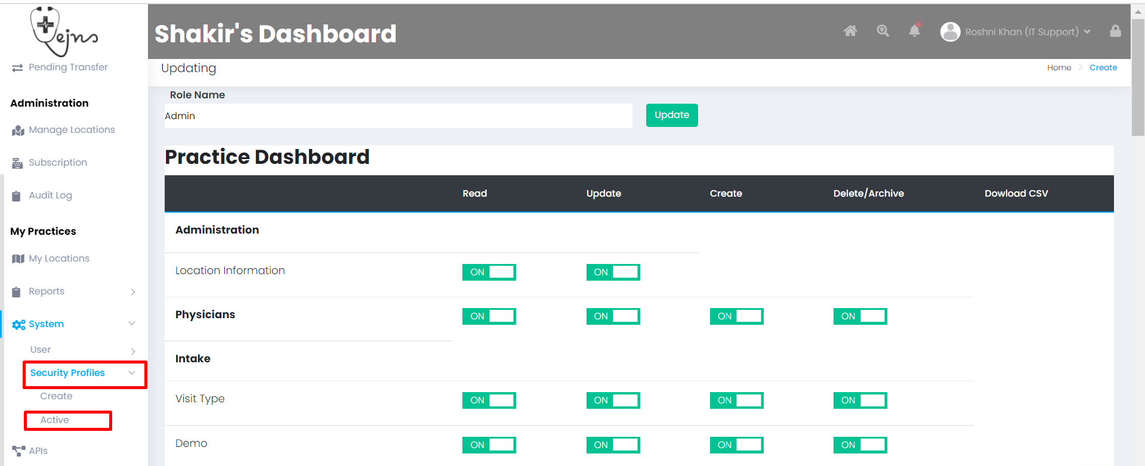Screen dimensions: 1145x466
Task: Click the home icon in header
Action: [x=850, y=31]
